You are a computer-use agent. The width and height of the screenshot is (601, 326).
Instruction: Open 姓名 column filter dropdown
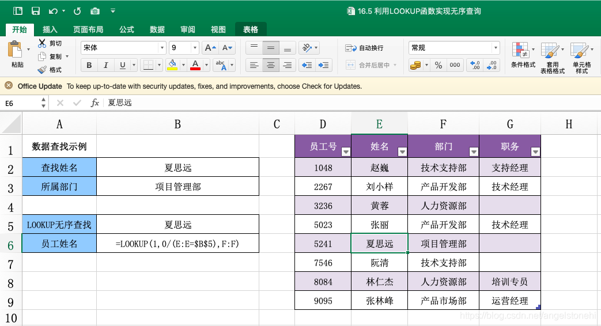[x=402, y=152]
